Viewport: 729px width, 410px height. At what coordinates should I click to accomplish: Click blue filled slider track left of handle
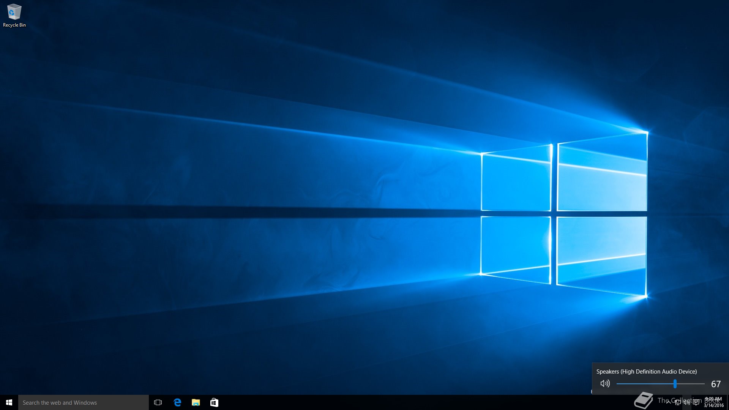tap(645, 384)
